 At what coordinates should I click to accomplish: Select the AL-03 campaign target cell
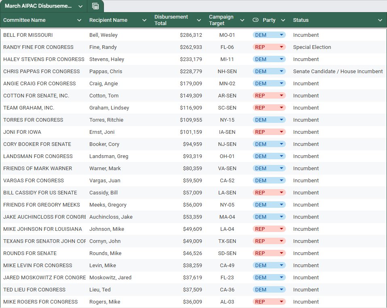(x=227, y=302)
